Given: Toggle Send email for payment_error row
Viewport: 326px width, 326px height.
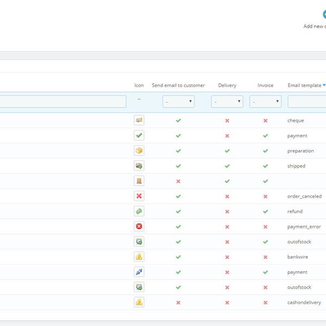Looking at the screenshot, I should pyautogui.click(x=178, y=227).
